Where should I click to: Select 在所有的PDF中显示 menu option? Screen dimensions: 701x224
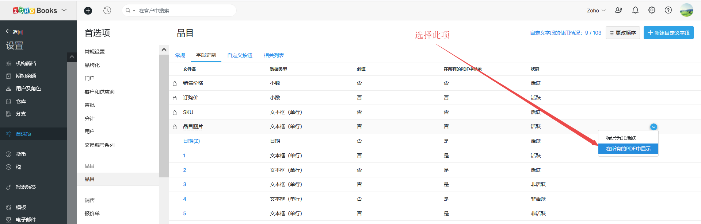tap(628, 149)
